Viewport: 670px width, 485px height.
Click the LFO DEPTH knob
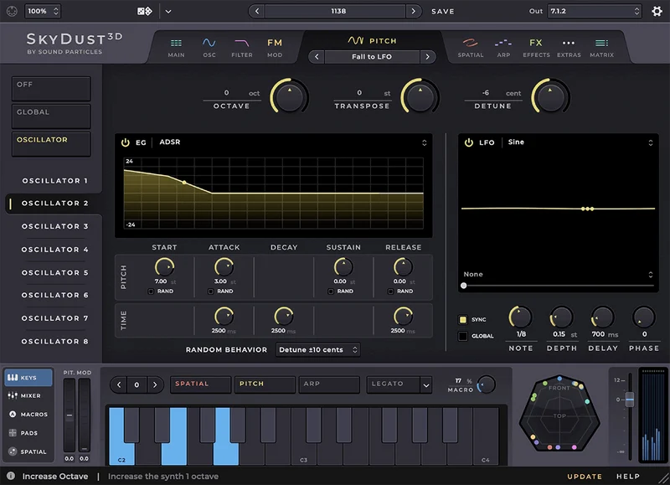(x=561, y=317)
